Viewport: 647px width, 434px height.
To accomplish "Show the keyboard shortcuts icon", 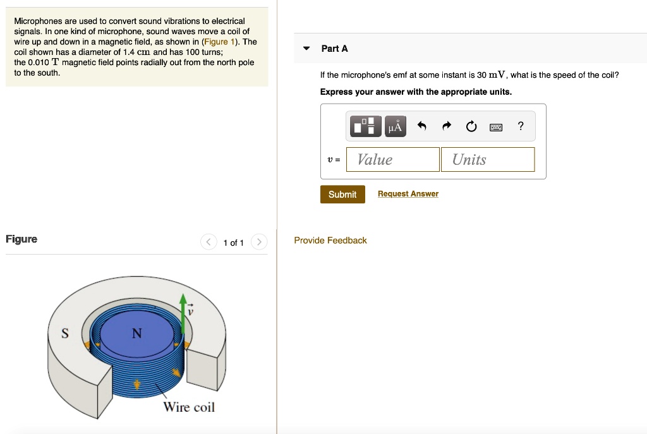I will (x=496, y=127).
